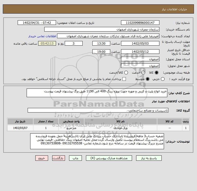Image resolution: width=197 pixels, height=191 pixels.
Task: Click the buyer notes text area
Action: [x=97, y=141]
